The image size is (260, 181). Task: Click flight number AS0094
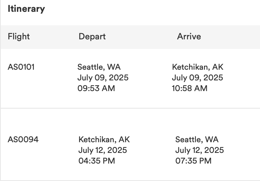[23, 139]
